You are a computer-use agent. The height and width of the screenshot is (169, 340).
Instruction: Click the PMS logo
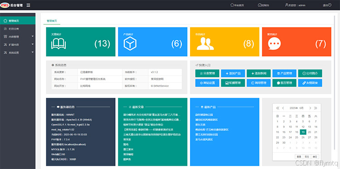(5, 5)
